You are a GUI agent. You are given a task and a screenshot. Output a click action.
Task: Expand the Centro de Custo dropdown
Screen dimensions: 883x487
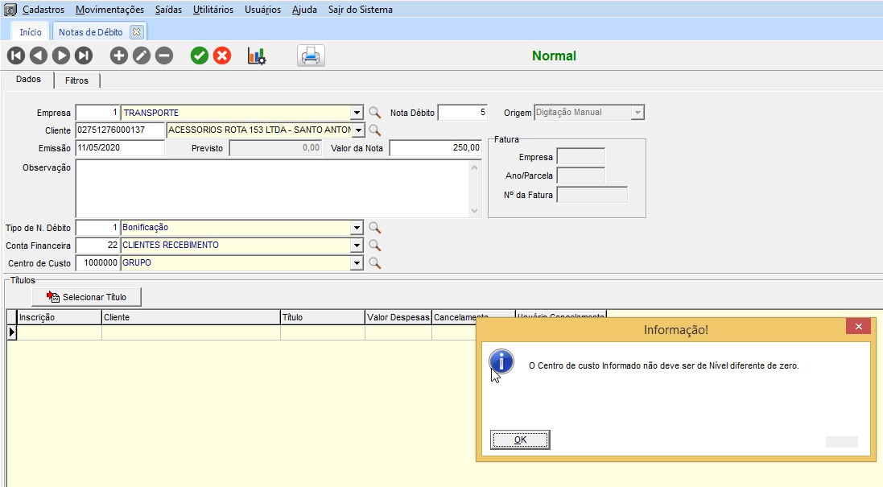(357, 263)
